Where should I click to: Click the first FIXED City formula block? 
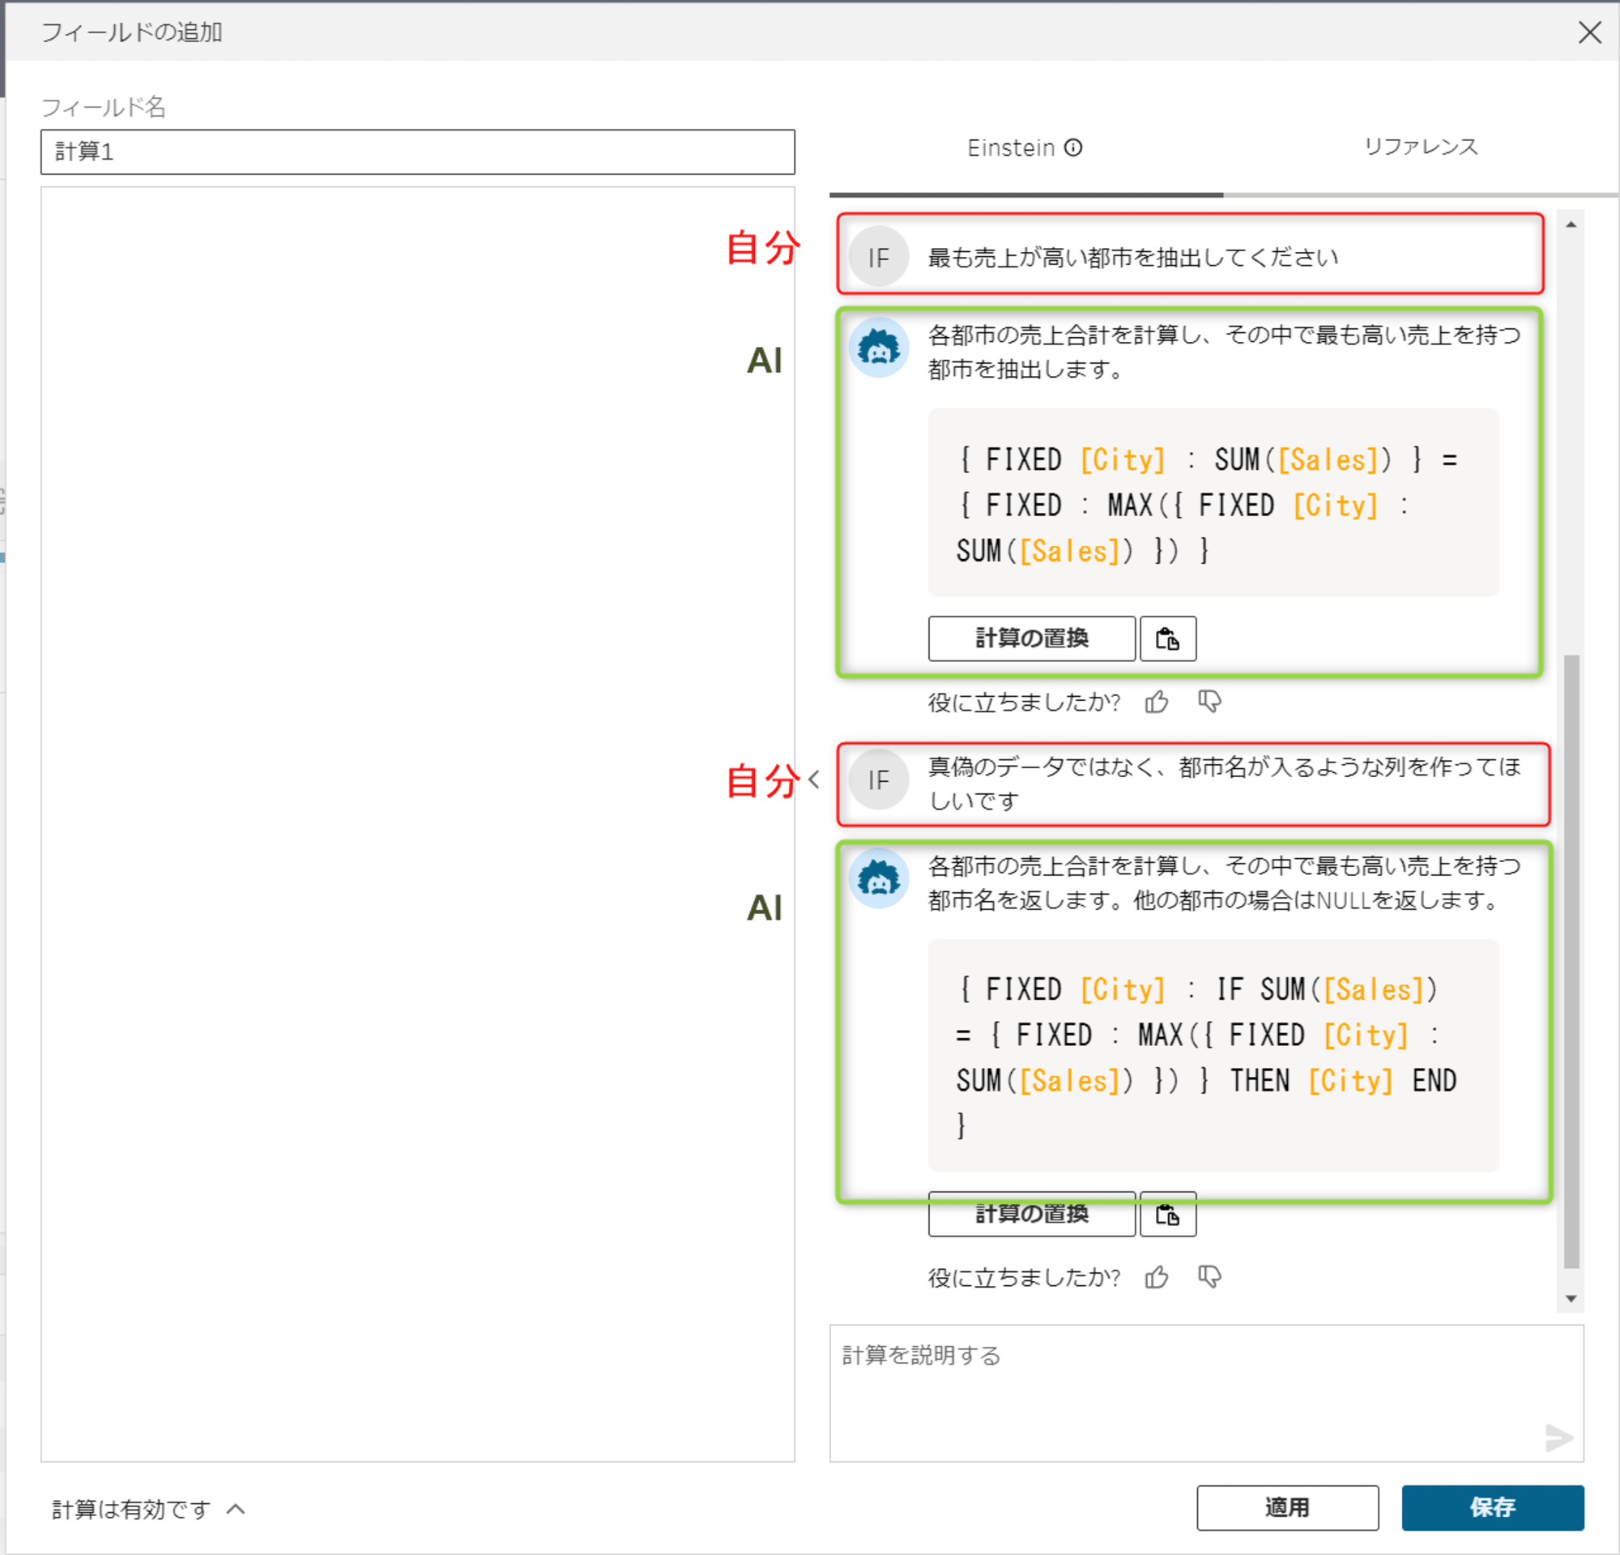click(1213, 502)
